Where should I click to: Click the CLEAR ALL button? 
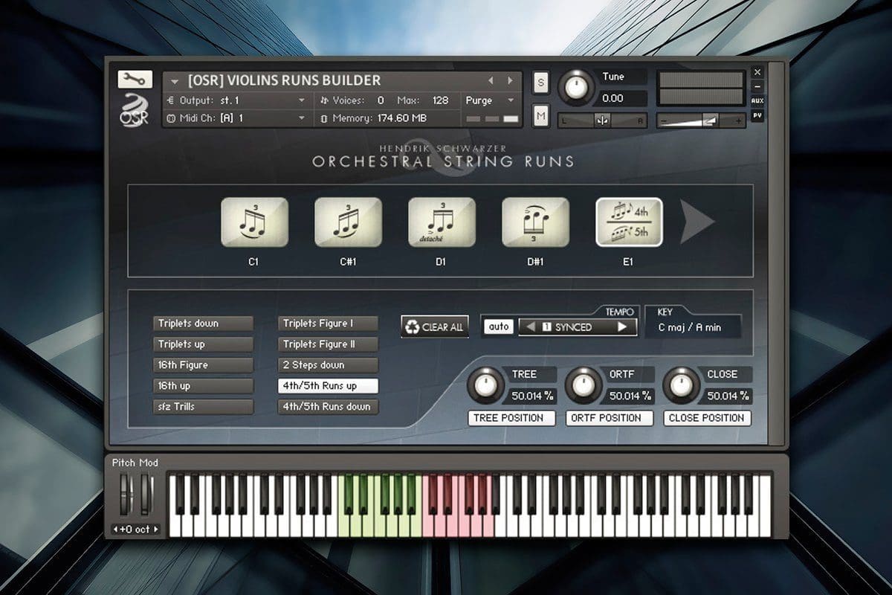coord(435,327)
